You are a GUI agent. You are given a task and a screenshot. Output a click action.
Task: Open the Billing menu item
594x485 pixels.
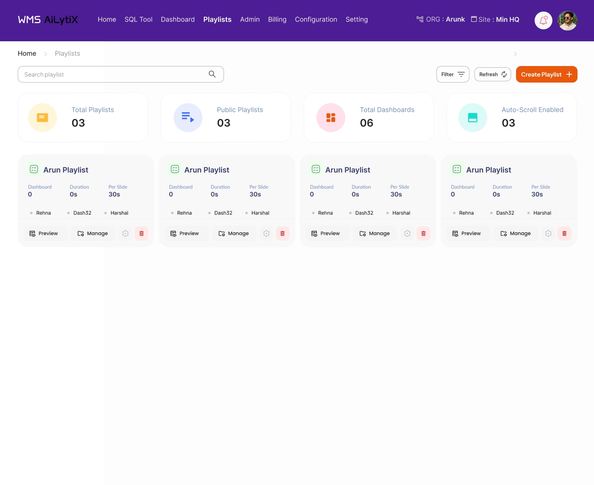tap(277, 19)
